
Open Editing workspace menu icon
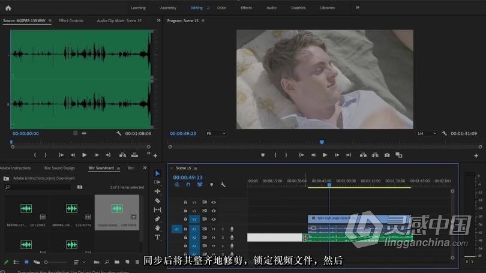(x=208, y=8)
